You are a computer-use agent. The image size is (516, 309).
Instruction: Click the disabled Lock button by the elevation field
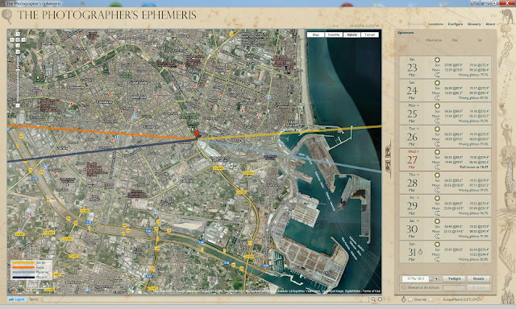(479, 287)
